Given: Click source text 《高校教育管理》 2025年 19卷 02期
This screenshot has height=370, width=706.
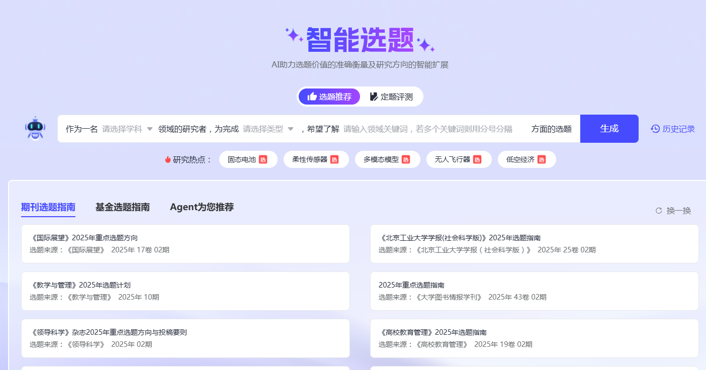Looking at the screenshot, I should click(x=456, y=344).
